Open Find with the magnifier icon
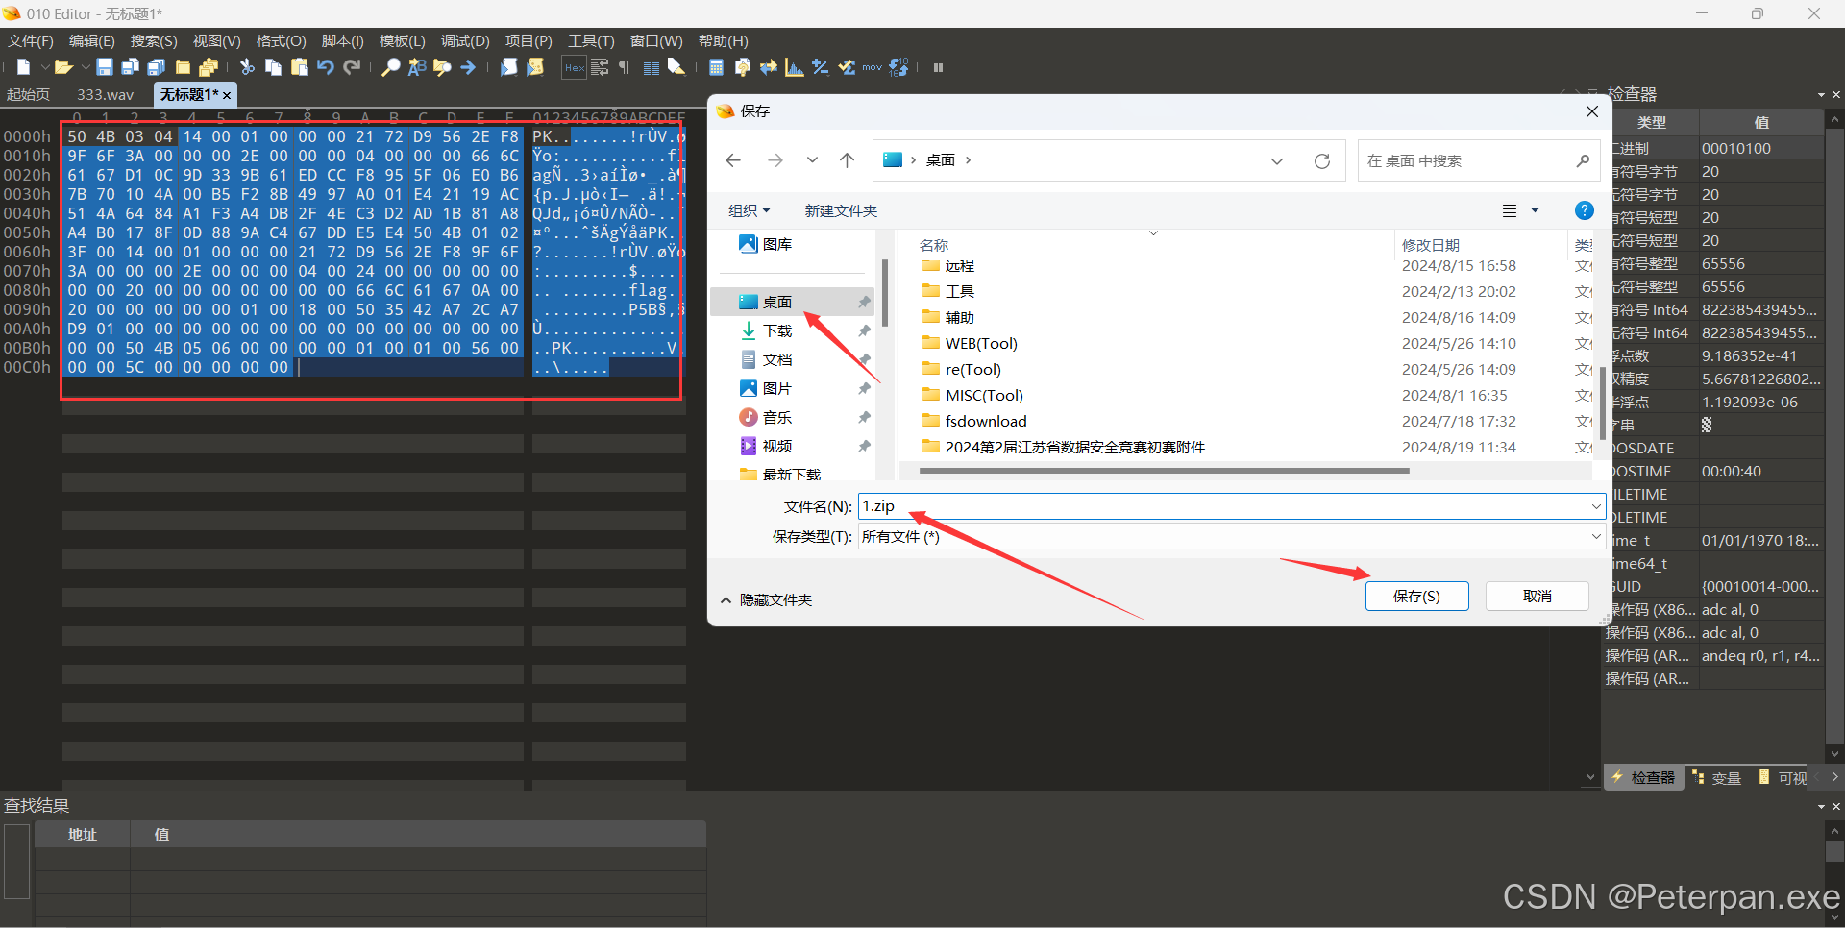Image resolution: width=1845 pixels, height=928 pixels. point(390,67)
